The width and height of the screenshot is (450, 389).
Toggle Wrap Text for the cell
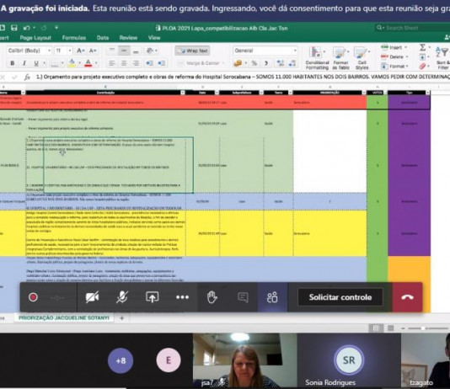[192, 51]
